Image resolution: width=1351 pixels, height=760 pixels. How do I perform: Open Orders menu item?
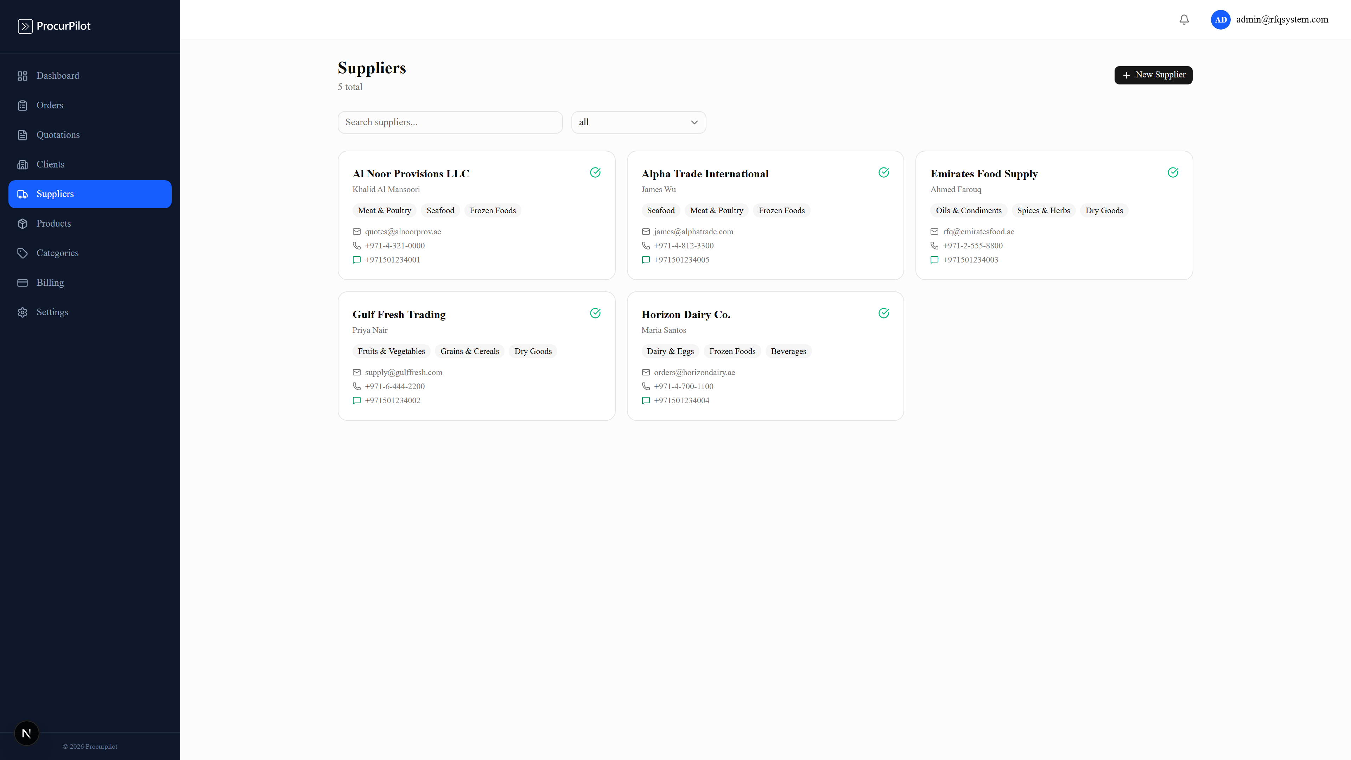point(90,106)
